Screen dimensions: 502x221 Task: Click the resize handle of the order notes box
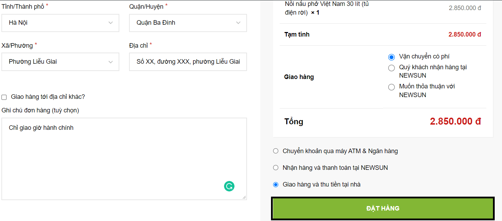coord(244,197)
